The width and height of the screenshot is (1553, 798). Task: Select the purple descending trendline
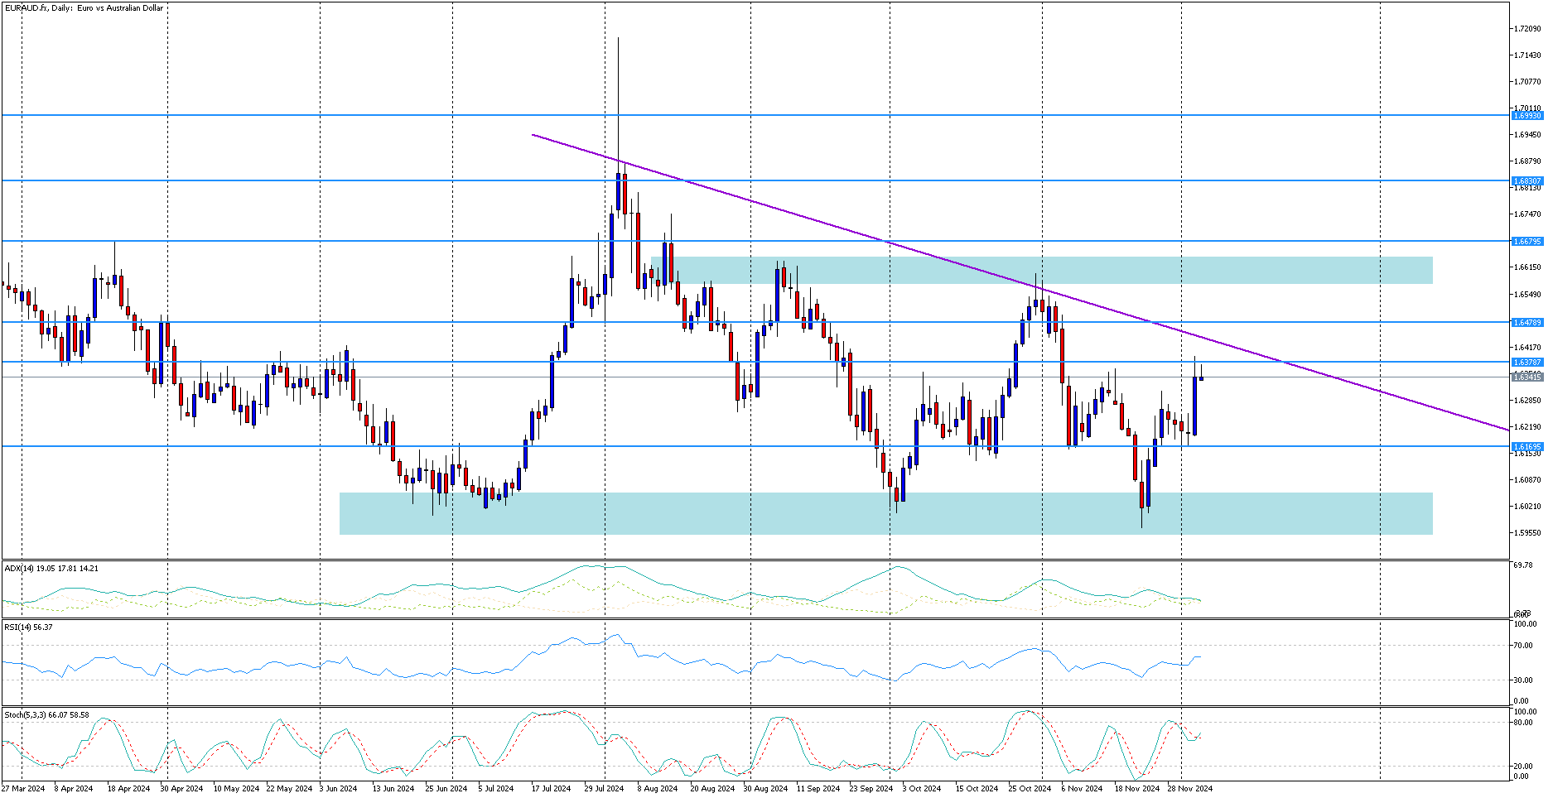coord(1019,282)
